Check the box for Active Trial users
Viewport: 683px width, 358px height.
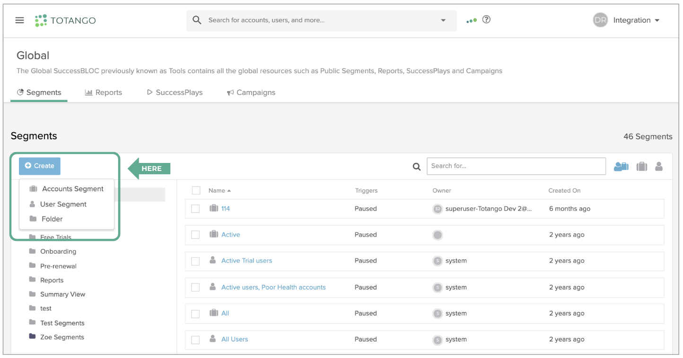pyautogui.click(x=195, y=261)
